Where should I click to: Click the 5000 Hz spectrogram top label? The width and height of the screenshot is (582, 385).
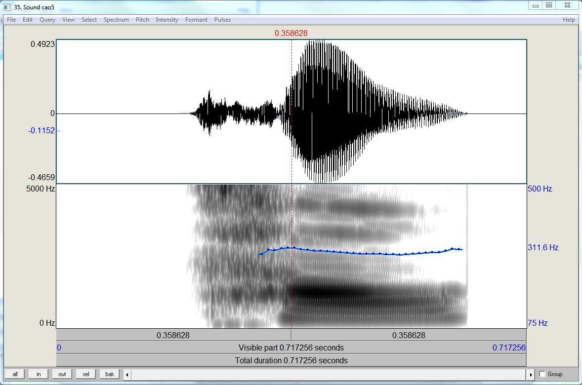(x=41, y=189)
